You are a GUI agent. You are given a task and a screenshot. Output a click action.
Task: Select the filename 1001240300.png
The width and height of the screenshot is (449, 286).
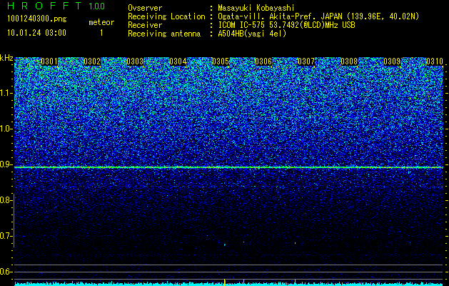pyautogui.click(x=36, y=19)
